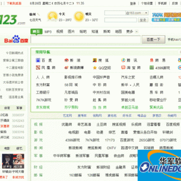Open the 中华网军事 link

[62, 156]
